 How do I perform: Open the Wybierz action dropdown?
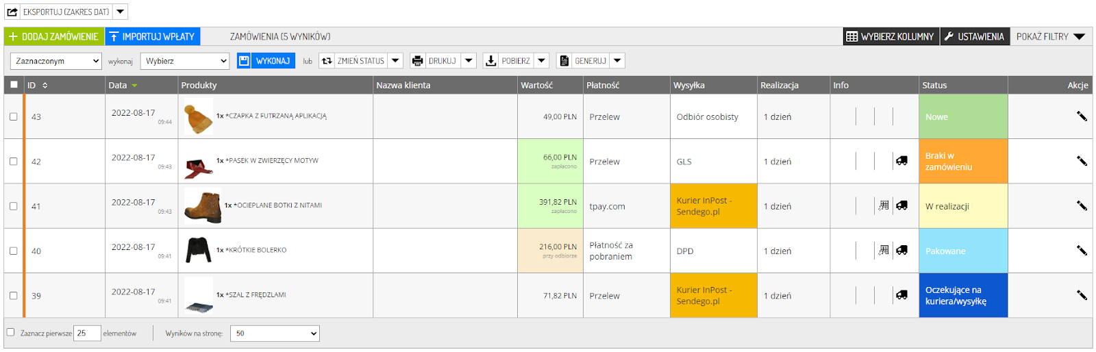185,61
